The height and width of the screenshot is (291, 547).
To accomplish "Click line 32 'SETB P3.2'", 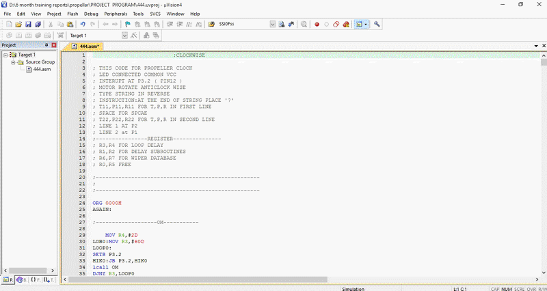I will [107, 254].
